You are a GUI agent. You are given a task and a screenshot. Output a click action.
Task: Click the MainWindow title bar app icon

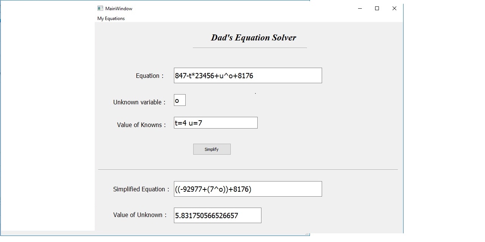pyautogui.click(x=100, y=8)
